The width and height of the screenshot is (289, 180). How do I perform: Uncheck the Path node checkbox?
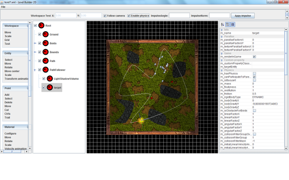39,61
